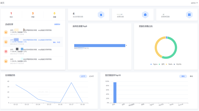This screenshot has height=111, width=199.
Task: Click 确认 on the highlighted alert
Action: (54, 42)
